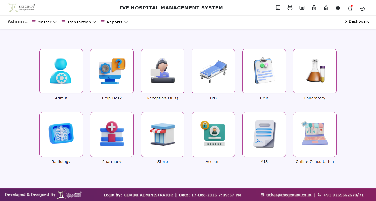Click the padlock icon in header
Image resolution: width=376 pixels, height=201 pixels.
coord(314,8)
